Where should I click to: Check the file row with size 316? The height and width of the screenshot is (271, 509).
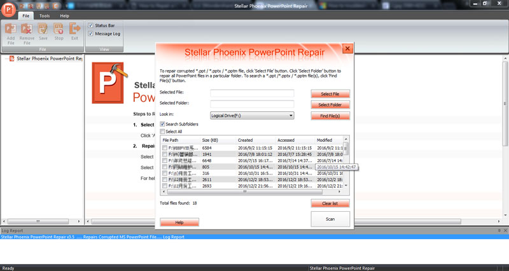pos(165,173)
